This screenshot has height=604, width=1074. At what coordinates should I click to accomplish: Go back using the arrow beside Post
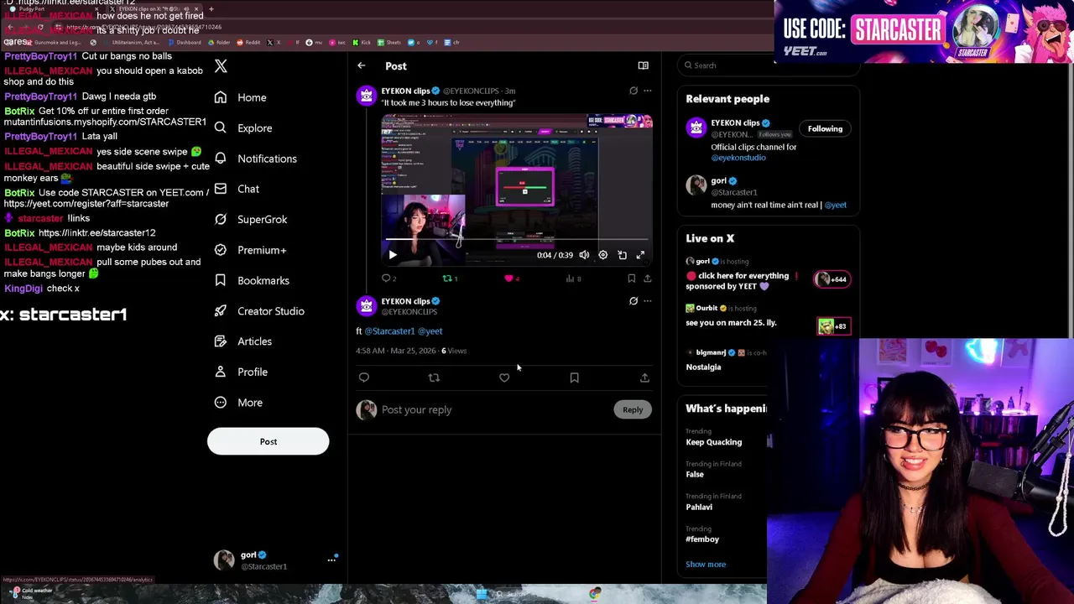click(x=361, y=65)
